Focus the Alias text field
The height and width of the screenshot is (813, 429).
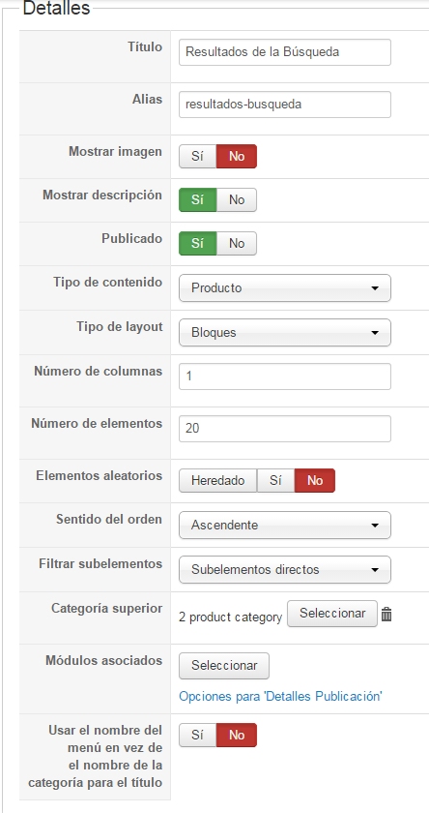[285, 105]
